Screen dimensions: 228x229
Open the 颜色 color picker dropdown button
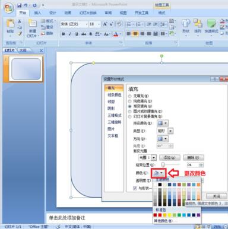159,173
